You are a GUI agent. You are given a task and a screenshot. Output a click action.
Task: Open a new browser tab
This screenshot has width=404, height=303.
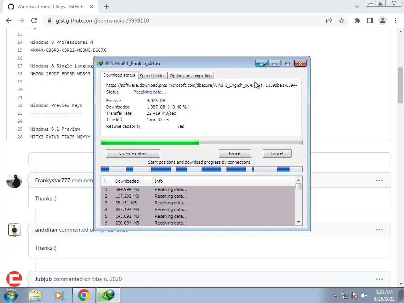[x=107, y=7]
